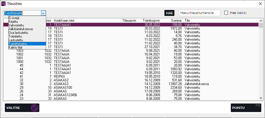265x118 pixels.
Task: Focus the Haku tilausnumerolla search field
Action: click(200, 13)
